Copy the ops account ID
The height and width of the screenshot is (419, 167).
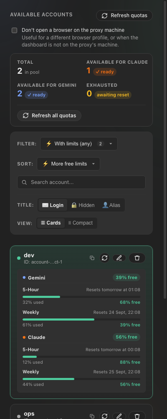[92, 416]
